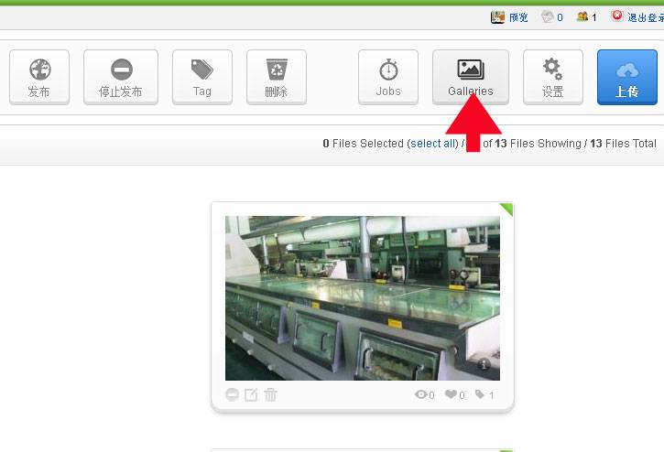Click the blue 上传 (Upload) button
The image size is (664, 452).
pyautogui.click(x=626, y=77)
